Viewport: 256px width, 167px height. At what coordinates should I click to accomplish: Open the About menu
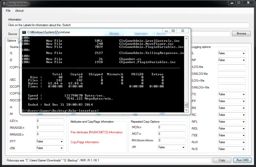(19, 11)
